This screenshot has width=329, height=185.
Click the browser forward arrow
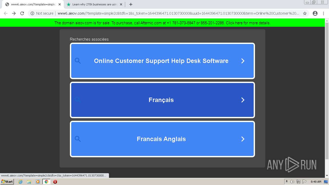click(x=14, y=13)
